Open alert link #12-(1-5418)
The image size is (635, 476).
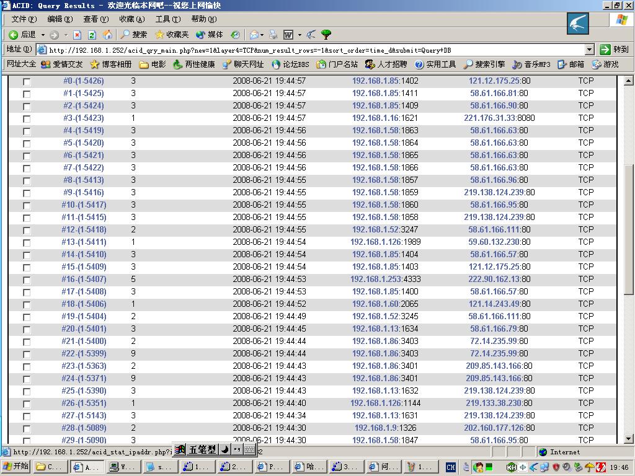tap(84, 229)
